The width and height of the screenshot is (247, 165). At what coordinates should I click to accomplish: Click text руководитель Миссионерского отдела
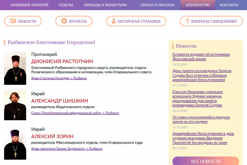point(64,143)
